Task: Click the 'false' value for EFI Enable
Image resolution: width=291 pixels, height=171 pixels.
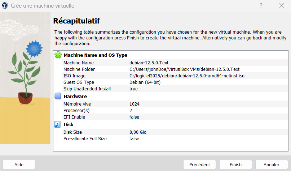Action: (134, 117)
